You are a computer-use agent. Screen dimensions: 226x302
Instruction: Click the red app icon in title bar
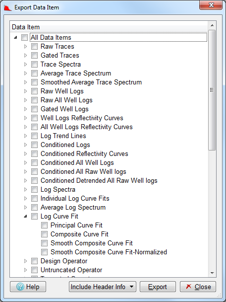8,8
